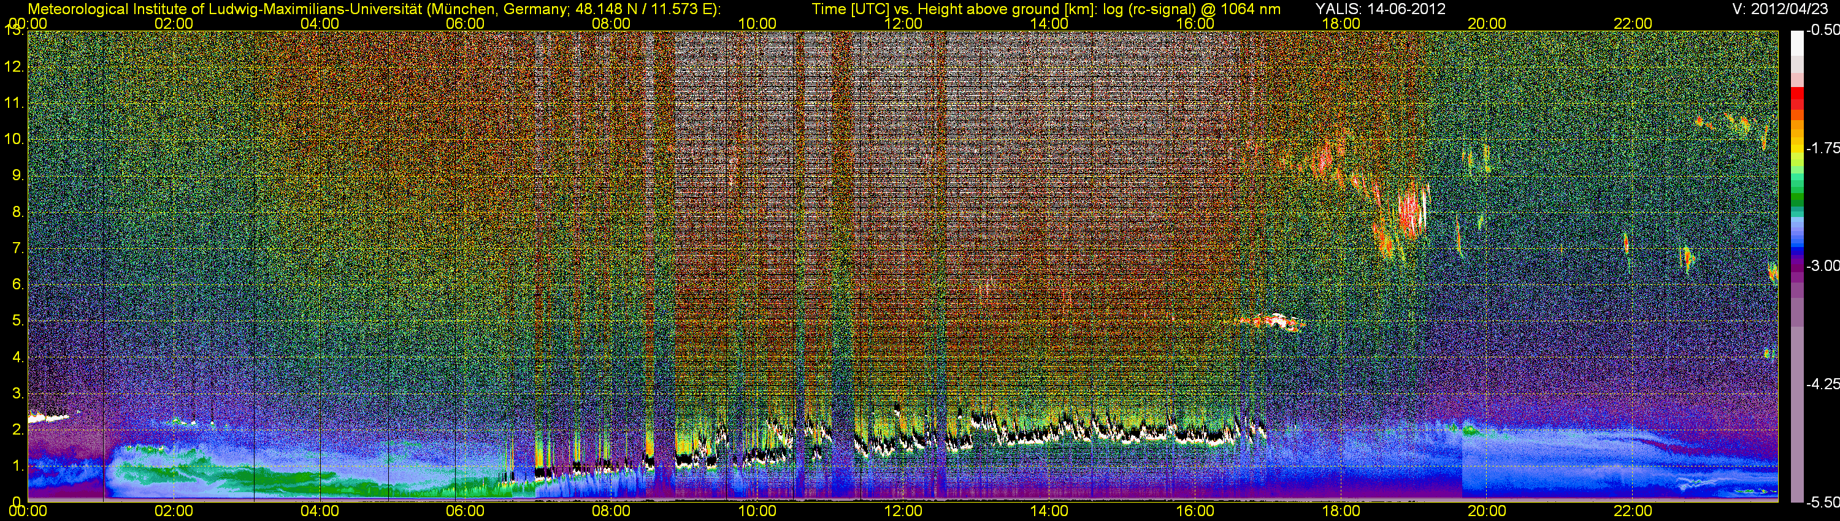The width and height of the screenshot is (1840, 521).
Task: Click the "-1.75" color scale value
Action: coord(1823,148)
